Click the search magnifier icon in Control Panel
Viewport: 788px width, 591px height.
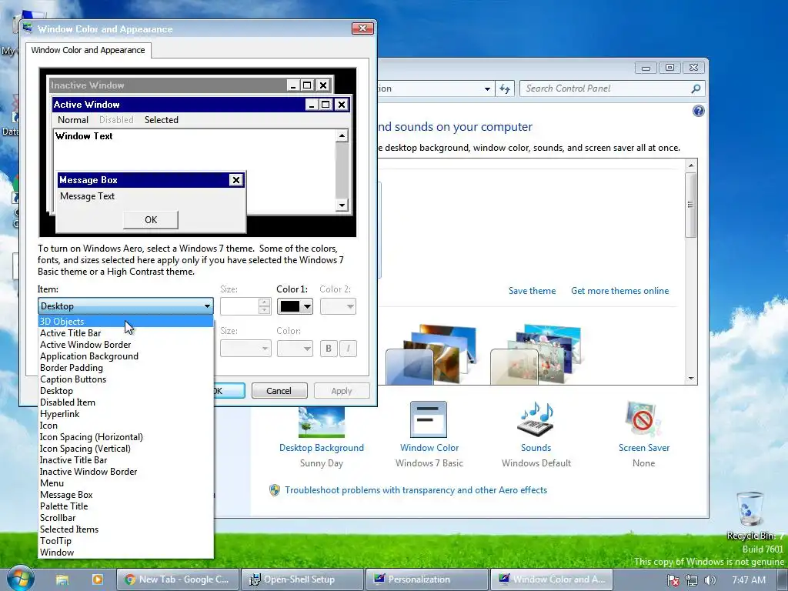coord(696,89)
